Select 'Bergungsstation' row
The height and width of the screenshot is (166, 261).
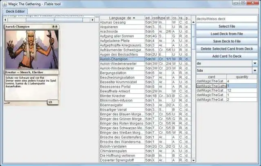tap(145, 73)
